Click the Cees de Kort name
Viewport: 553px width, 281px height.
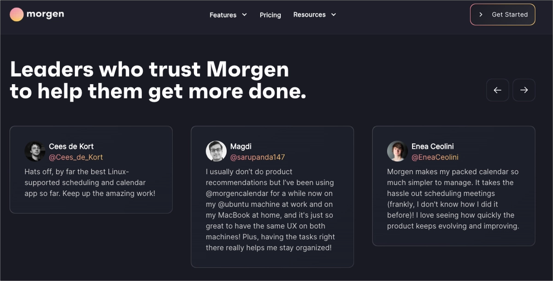coord(71,146)
